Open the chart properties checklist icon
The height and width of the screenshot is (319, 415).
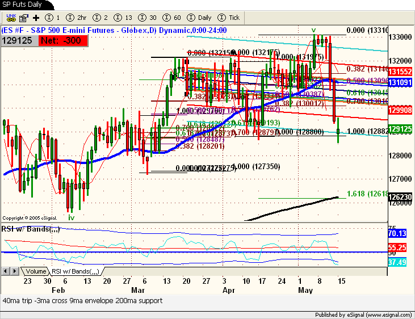[23, 18]
